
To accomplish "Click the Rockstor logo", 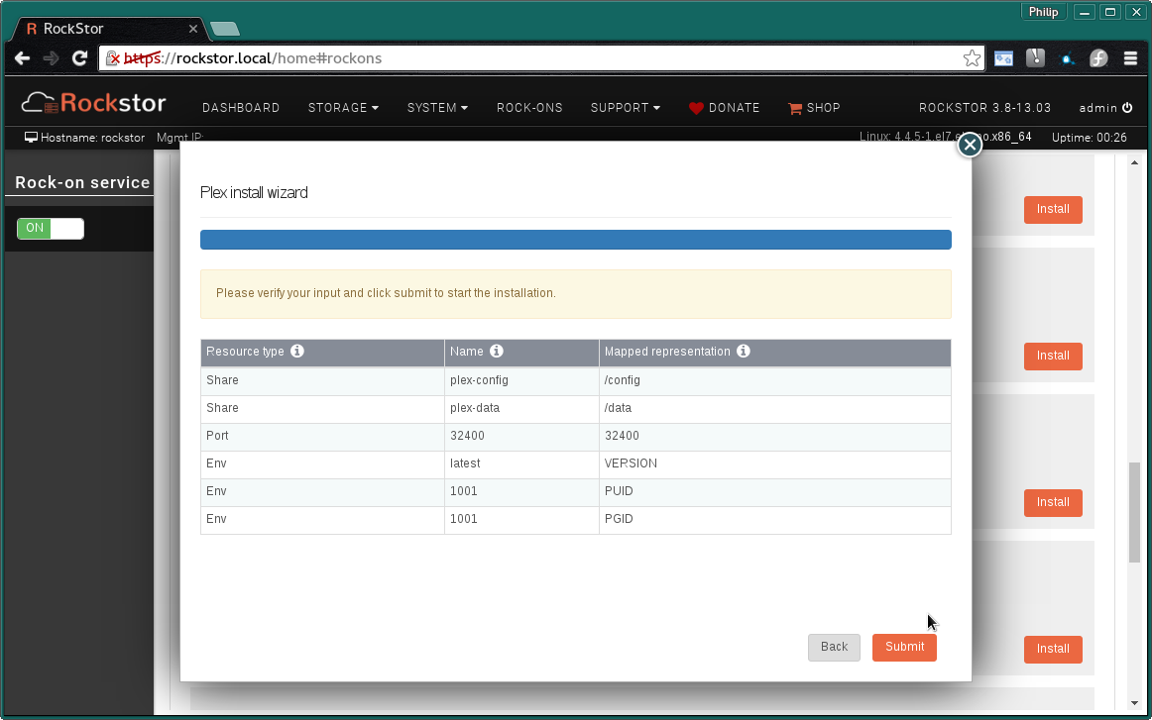I will (93, 103).
